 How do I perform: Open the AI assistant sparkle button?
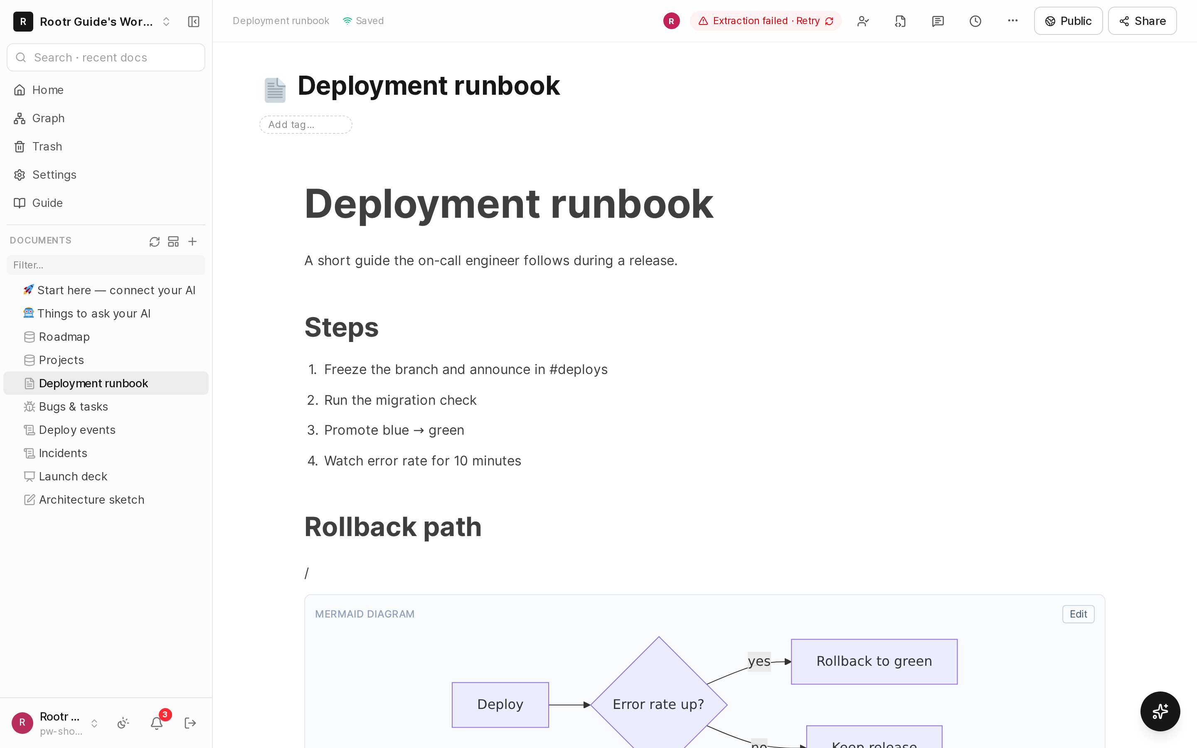point(1160,711)
